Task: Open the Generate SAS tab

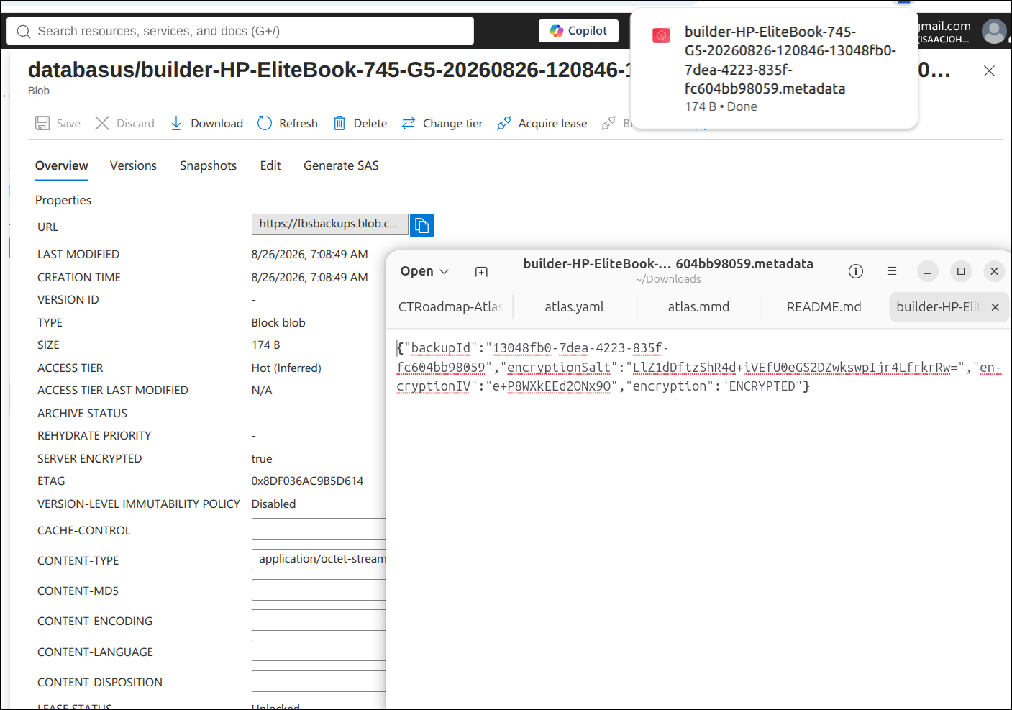Action: coord(341,165)
